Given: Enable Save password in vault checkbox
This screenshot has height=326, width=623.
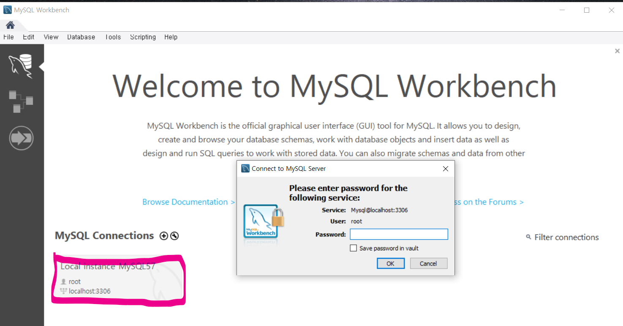Looking at the screenshot, I should (354, 248).
